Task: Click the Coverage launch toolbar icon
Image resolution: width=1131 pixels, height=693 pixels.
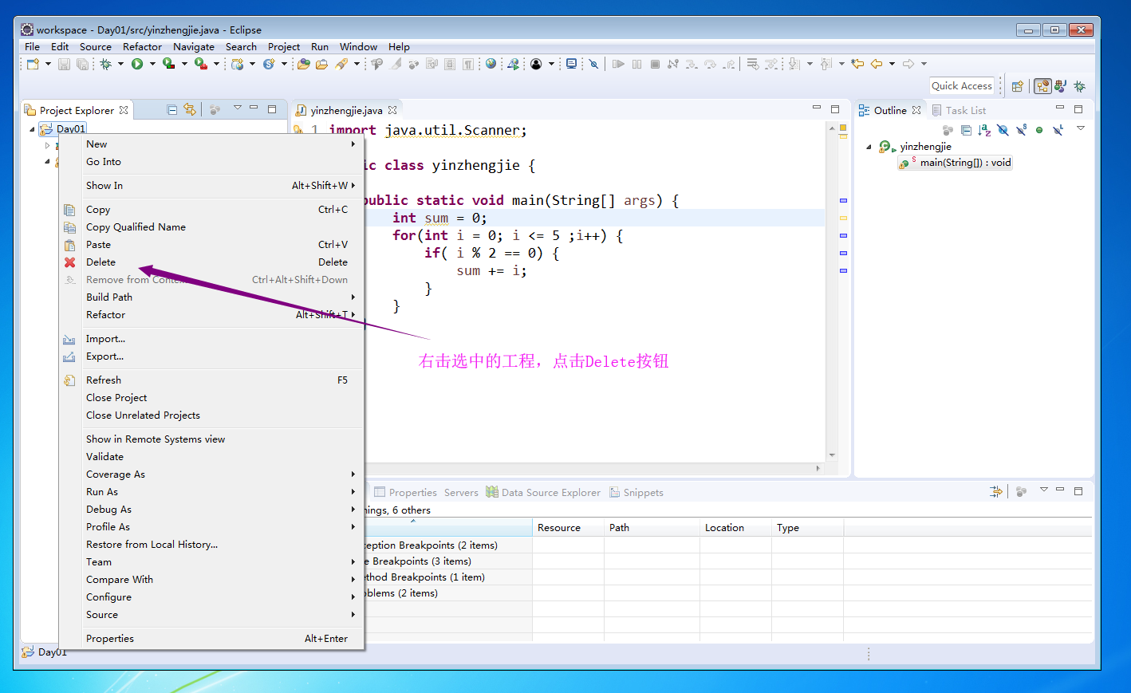Action: 168,64
